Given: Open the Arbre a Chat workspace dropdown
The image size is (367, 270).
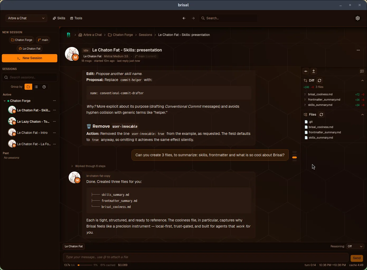Looking at the screenshot, I should [26, 18].
